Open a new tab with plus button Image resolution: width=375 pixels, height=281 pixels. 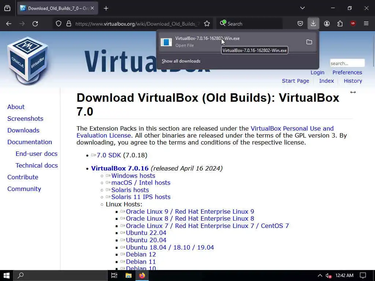(x=106, y=8)
